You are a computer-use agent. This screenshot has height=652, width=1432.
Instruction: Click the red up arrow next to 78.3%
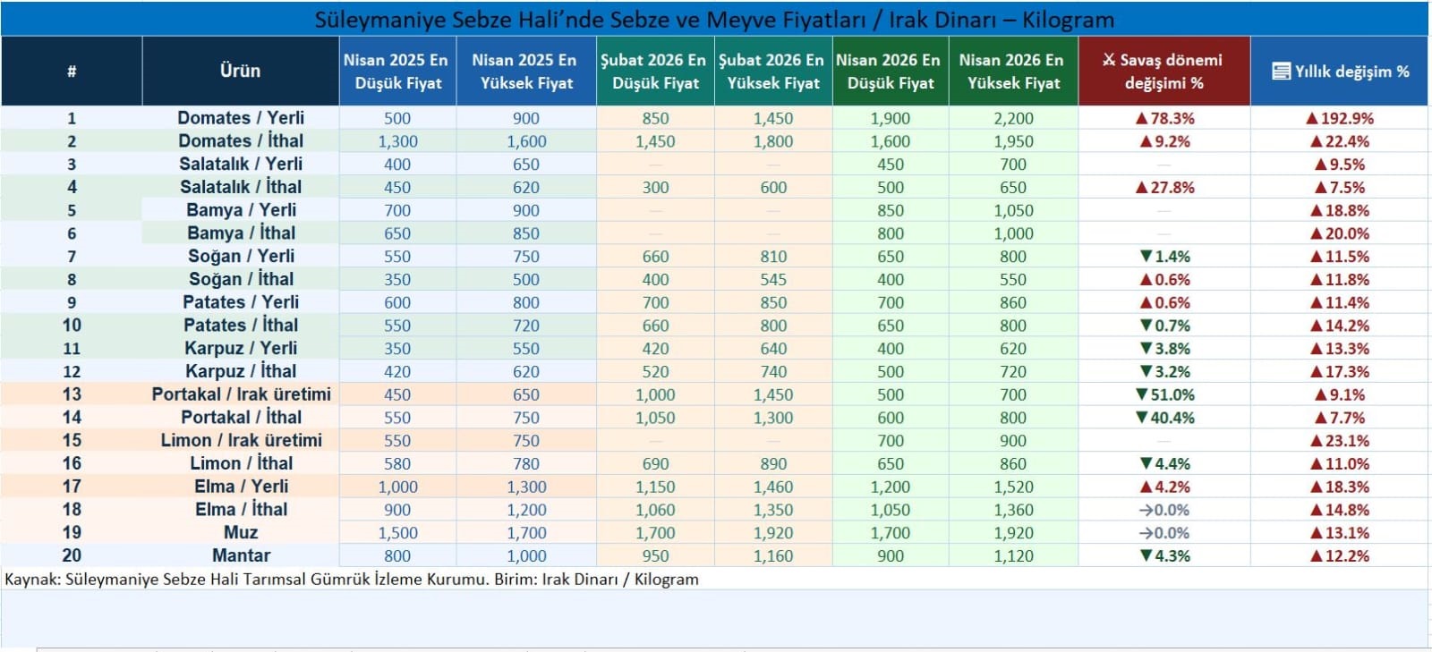(1141, 118)
